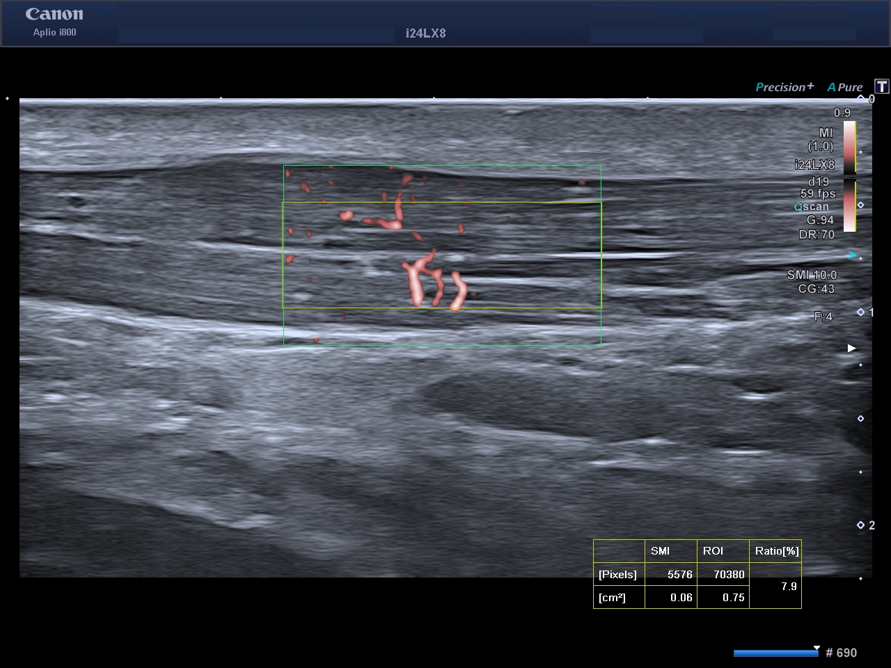Click the Canon logo
Viewport: 891px width, 668px height.
tap(54, 15)
